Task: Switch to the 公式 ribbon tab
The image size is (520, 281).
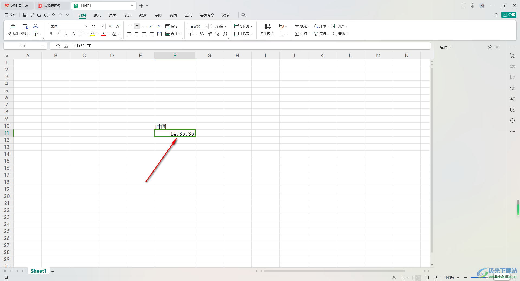Action: point(128,15)
